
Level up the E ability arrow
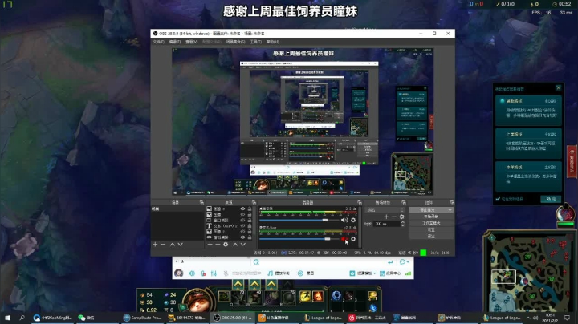(x=271, y=284)
